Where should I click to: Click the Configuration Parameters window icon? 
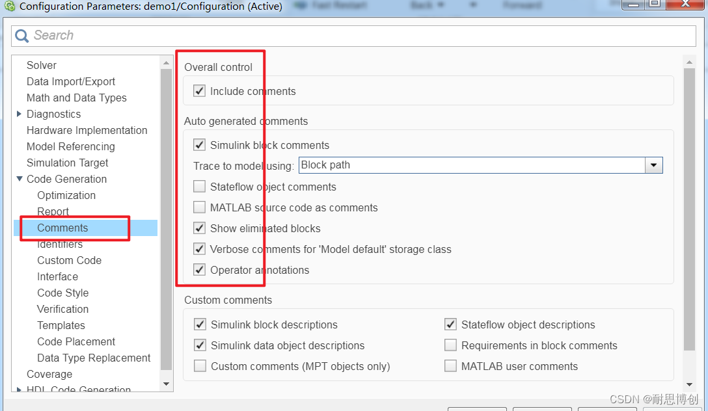[x=9, y=7]
